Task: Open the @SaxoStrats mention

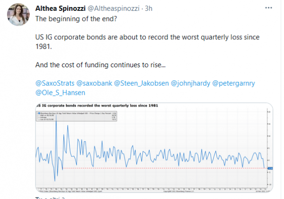Action: click(x=55, y=83)
